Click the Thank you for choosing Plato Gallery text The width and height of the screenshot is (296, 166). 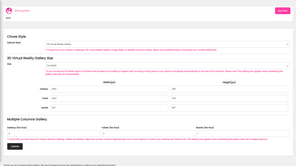click(60, 165)
